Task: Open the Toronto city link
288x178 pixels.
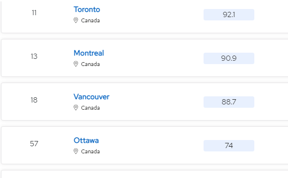Action: click(87, 9)
